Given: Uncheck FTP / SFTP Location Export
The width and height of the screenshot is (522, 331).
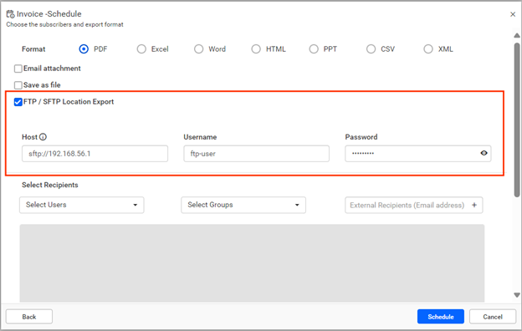Looking at the screenshot, I should click(18, 102).
